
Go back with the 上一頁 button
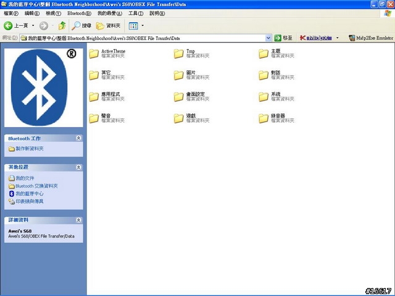(16, 26)
